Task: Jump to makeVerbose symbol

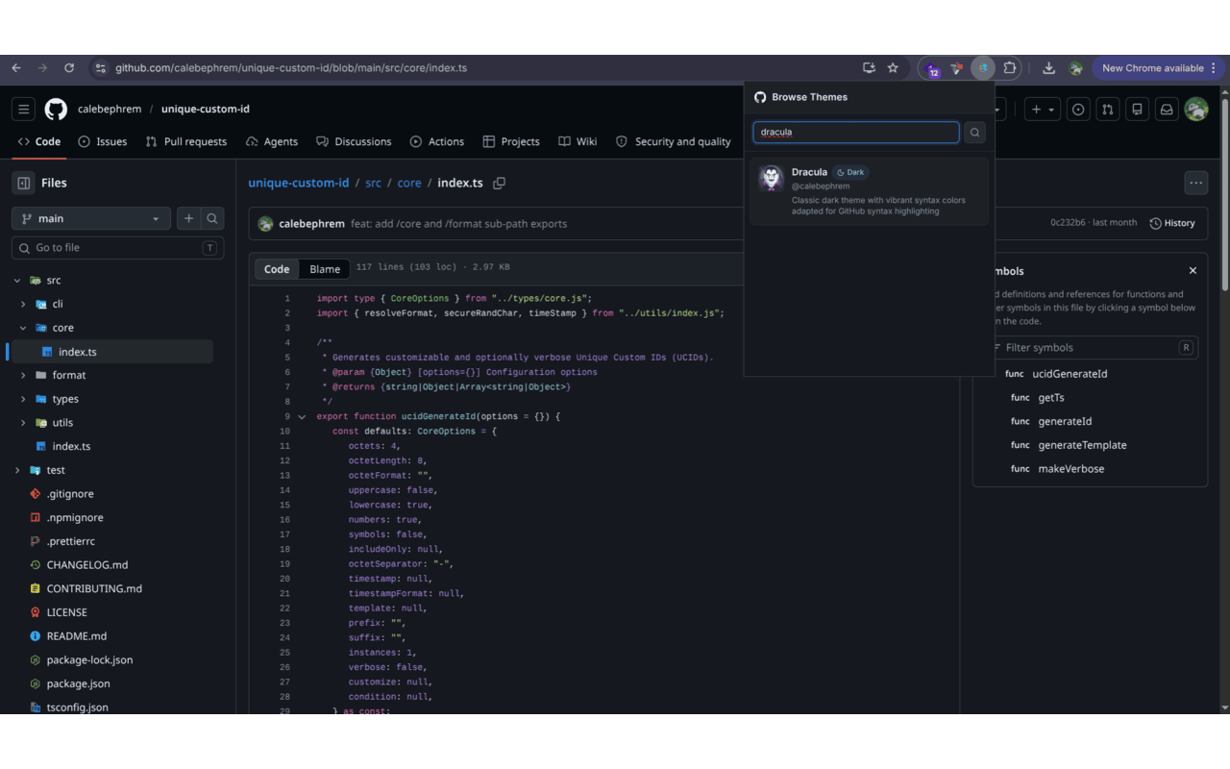Action: tap(1070, 469)
